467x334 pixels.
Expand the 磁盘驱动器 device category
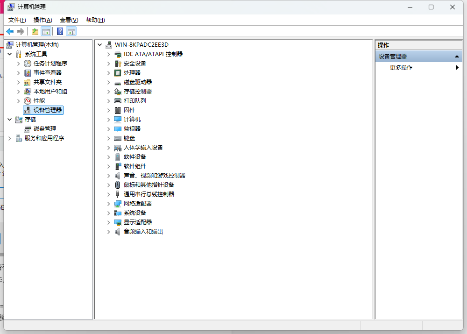108,82
